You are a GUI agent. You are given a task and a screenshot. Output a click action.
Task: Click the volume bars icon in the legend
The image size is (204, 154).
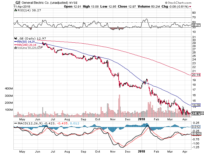15,48
